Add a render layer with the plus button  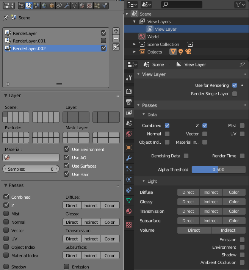116,31
